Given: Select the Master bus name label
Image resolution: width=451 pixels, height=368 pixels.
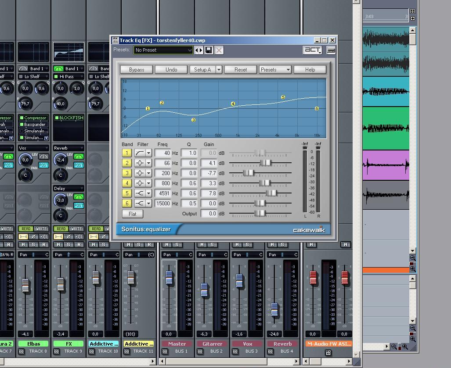Looking at the screenshot, I should [177, 343].
